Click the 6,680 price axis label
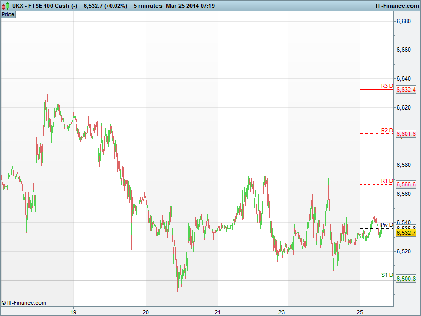This screenshot has width=421, height=316. 404,21
